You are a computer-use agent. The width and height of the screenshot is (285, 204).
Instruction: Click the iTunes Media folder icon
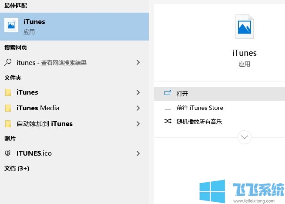click(x=8, y=108)
